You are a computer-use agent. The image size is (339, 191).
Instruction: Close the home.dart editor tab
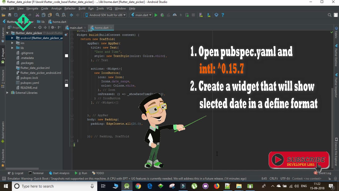(x=111, y=28)
